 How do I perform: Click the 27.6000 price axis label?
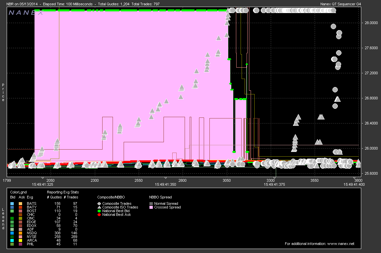click(371, 48)
